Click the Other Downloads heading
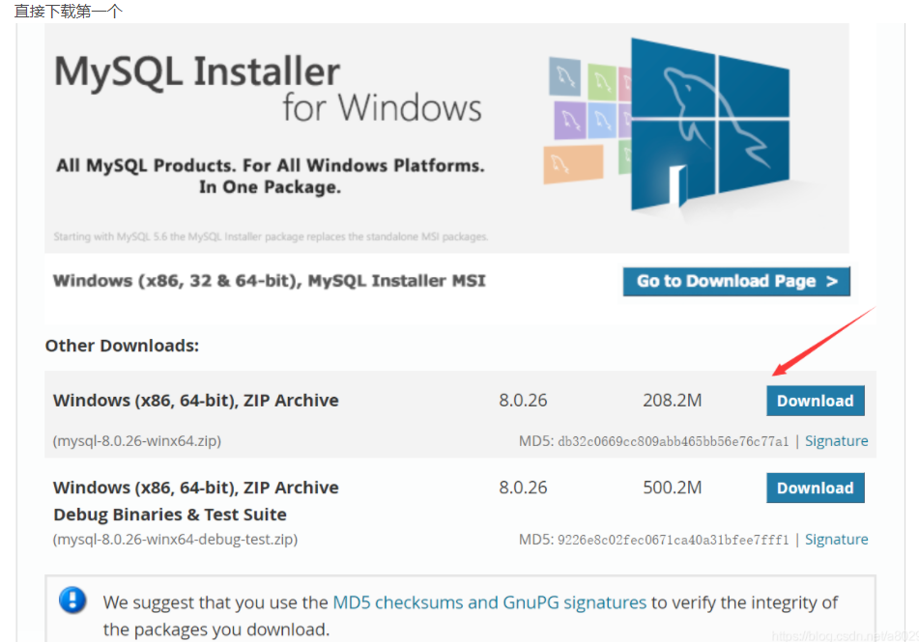The width and height of the screenshot is (919, 642). 122,346
